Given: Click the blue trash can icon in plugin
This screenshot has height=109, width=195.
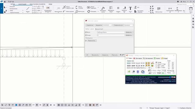Looking at the screenshot, I should click(138, 72).
